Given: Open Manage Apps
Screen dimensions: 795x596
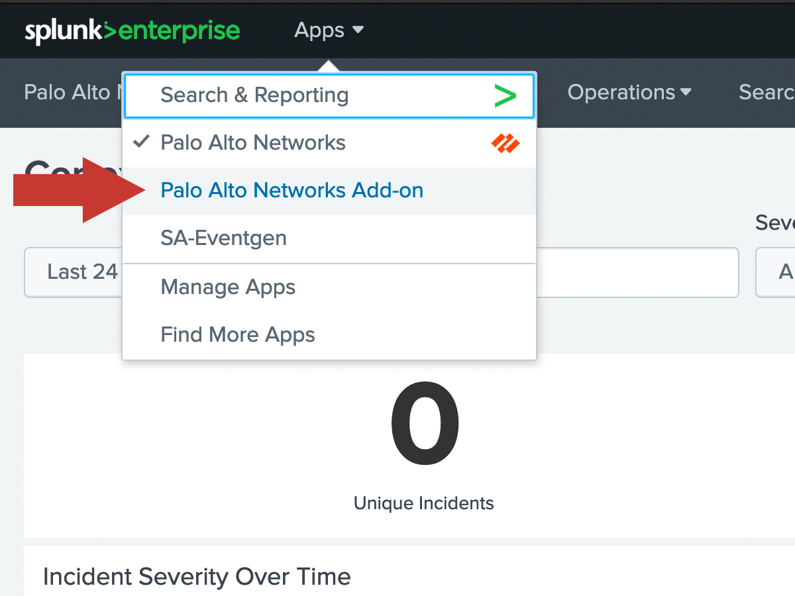Looking at the screenshot, I should click(x=228, y=287).
